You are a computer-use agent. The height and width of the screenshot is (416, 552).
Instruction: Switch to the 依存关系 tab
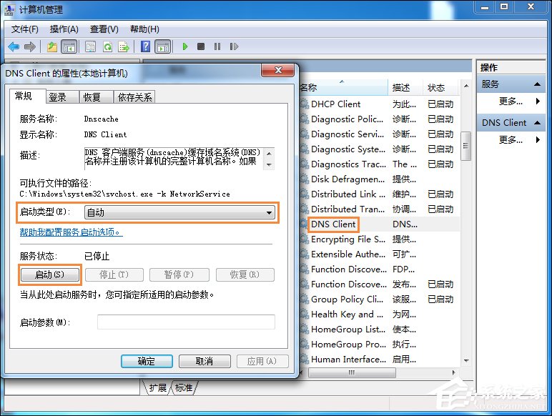point(135,97)
